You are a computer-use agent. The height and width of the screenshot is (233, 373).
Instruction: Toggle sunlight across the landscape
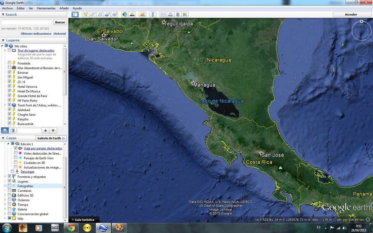132,15
